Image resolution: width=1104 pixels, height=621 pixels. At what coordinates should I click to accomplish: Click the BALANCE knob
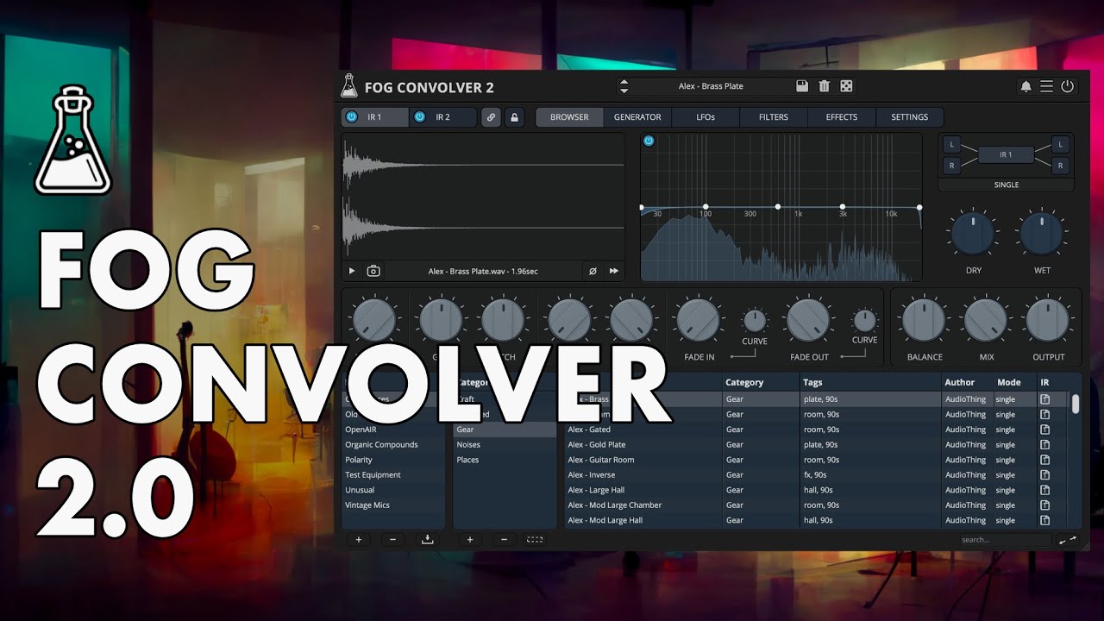pos(924,321)
